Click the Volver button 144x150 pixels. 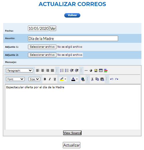[72, 15]
